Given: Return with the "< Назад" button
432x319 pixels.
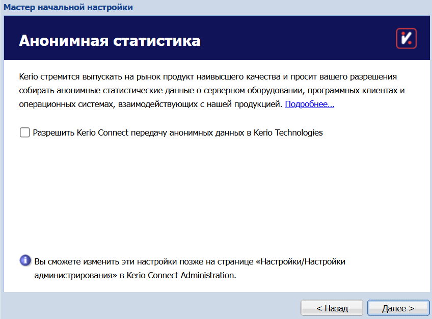Looking at the screenshot, I should pos(332,308).
